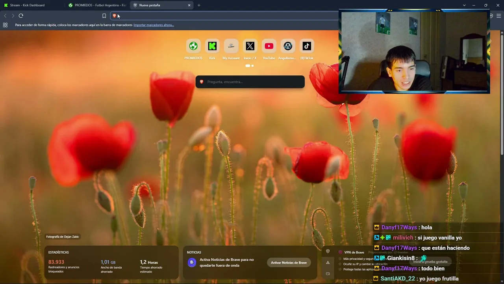Open the Angulismo shortcut tile
This screenshot has height=284, width=504.
tap(288, 46)
